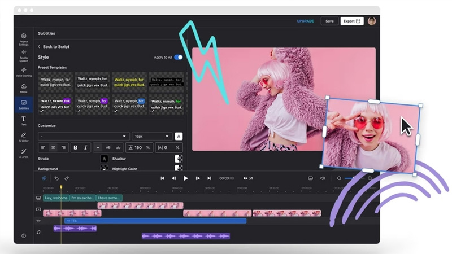The height and width of the screenshot is (254, 452).
Task: Go Back to Script
Action: (x=54, y=46)
